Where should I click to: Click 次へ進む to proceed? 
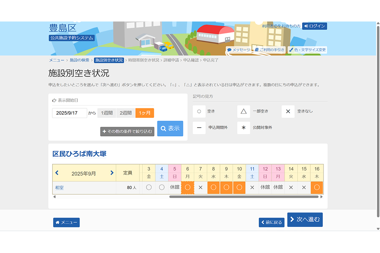305,220
